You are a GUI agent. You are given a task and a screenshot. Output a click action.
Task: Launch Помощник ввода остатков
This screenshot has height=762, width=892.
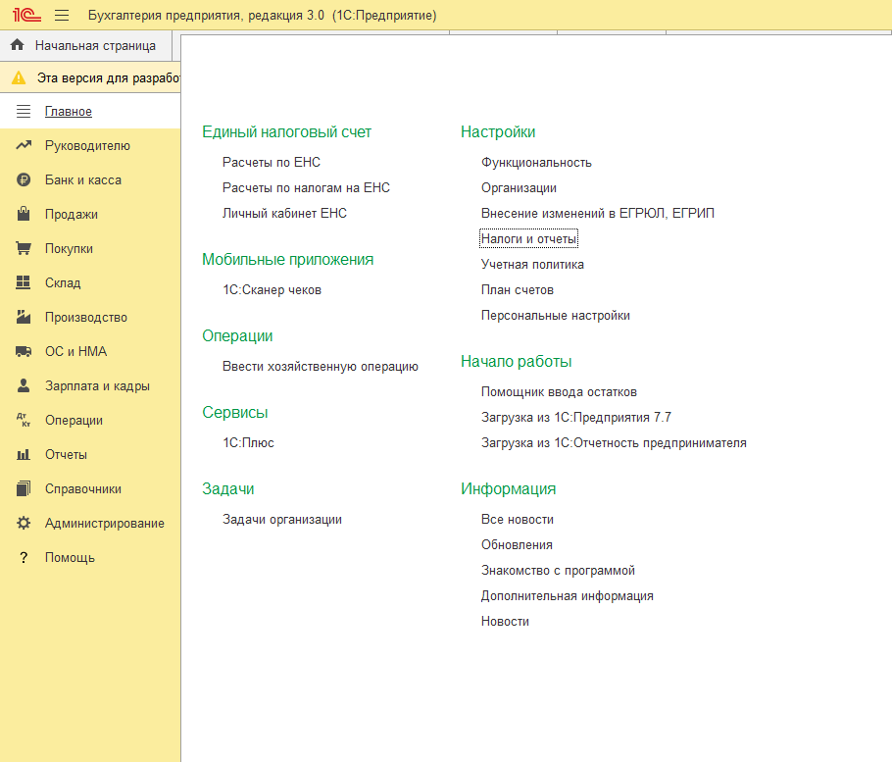(x=559, y=392)
